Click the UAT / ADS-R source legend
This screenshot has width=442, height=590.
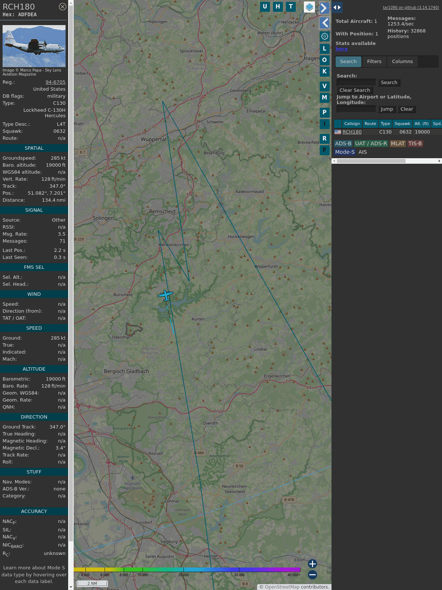[x=371, y=144]
